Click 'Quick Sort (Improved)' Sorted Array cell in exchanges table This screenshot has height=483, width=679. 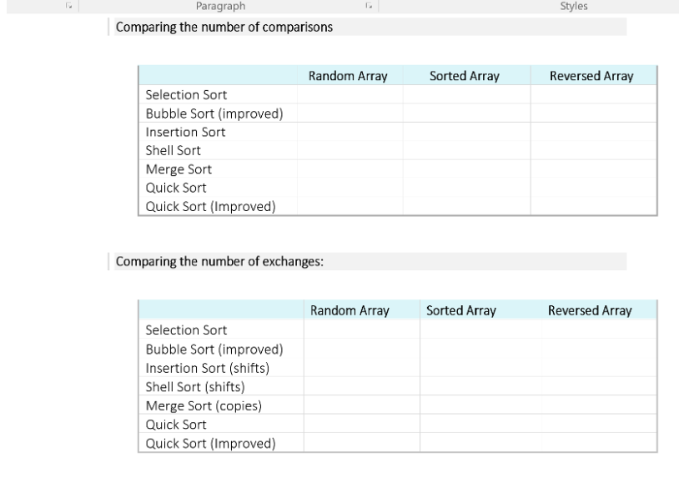click(x=480, y=443)
